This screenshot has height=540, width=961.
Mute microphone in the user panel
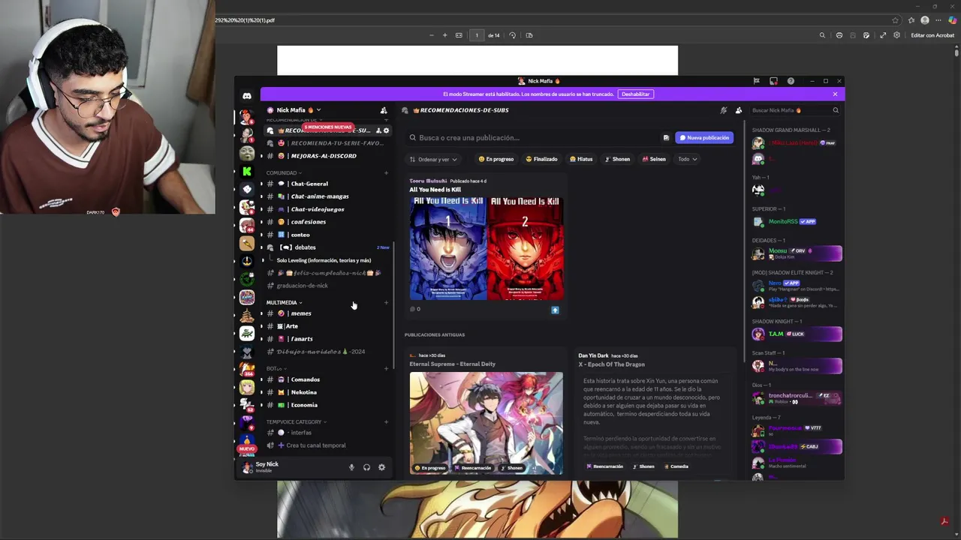(x=351, y=467)
